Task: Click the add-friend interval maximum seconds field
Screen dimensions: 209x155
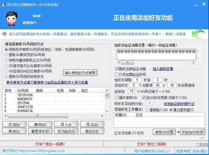Action: (x=157, y=80)
